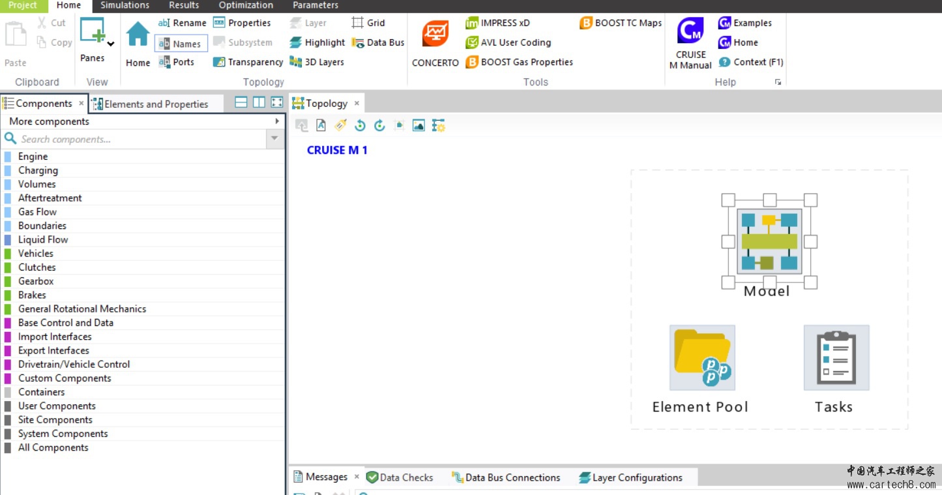Toggle Ports display option
The image size is (942, 495).
click(177, 62)
